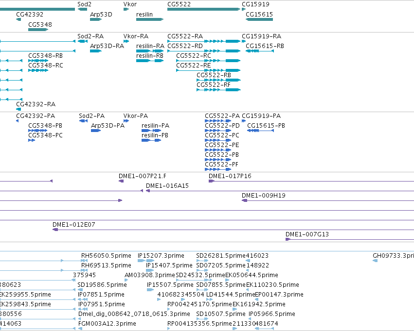414x331 pixels.
Task: Click the Vkor gene label
Action: coord(130,4)
